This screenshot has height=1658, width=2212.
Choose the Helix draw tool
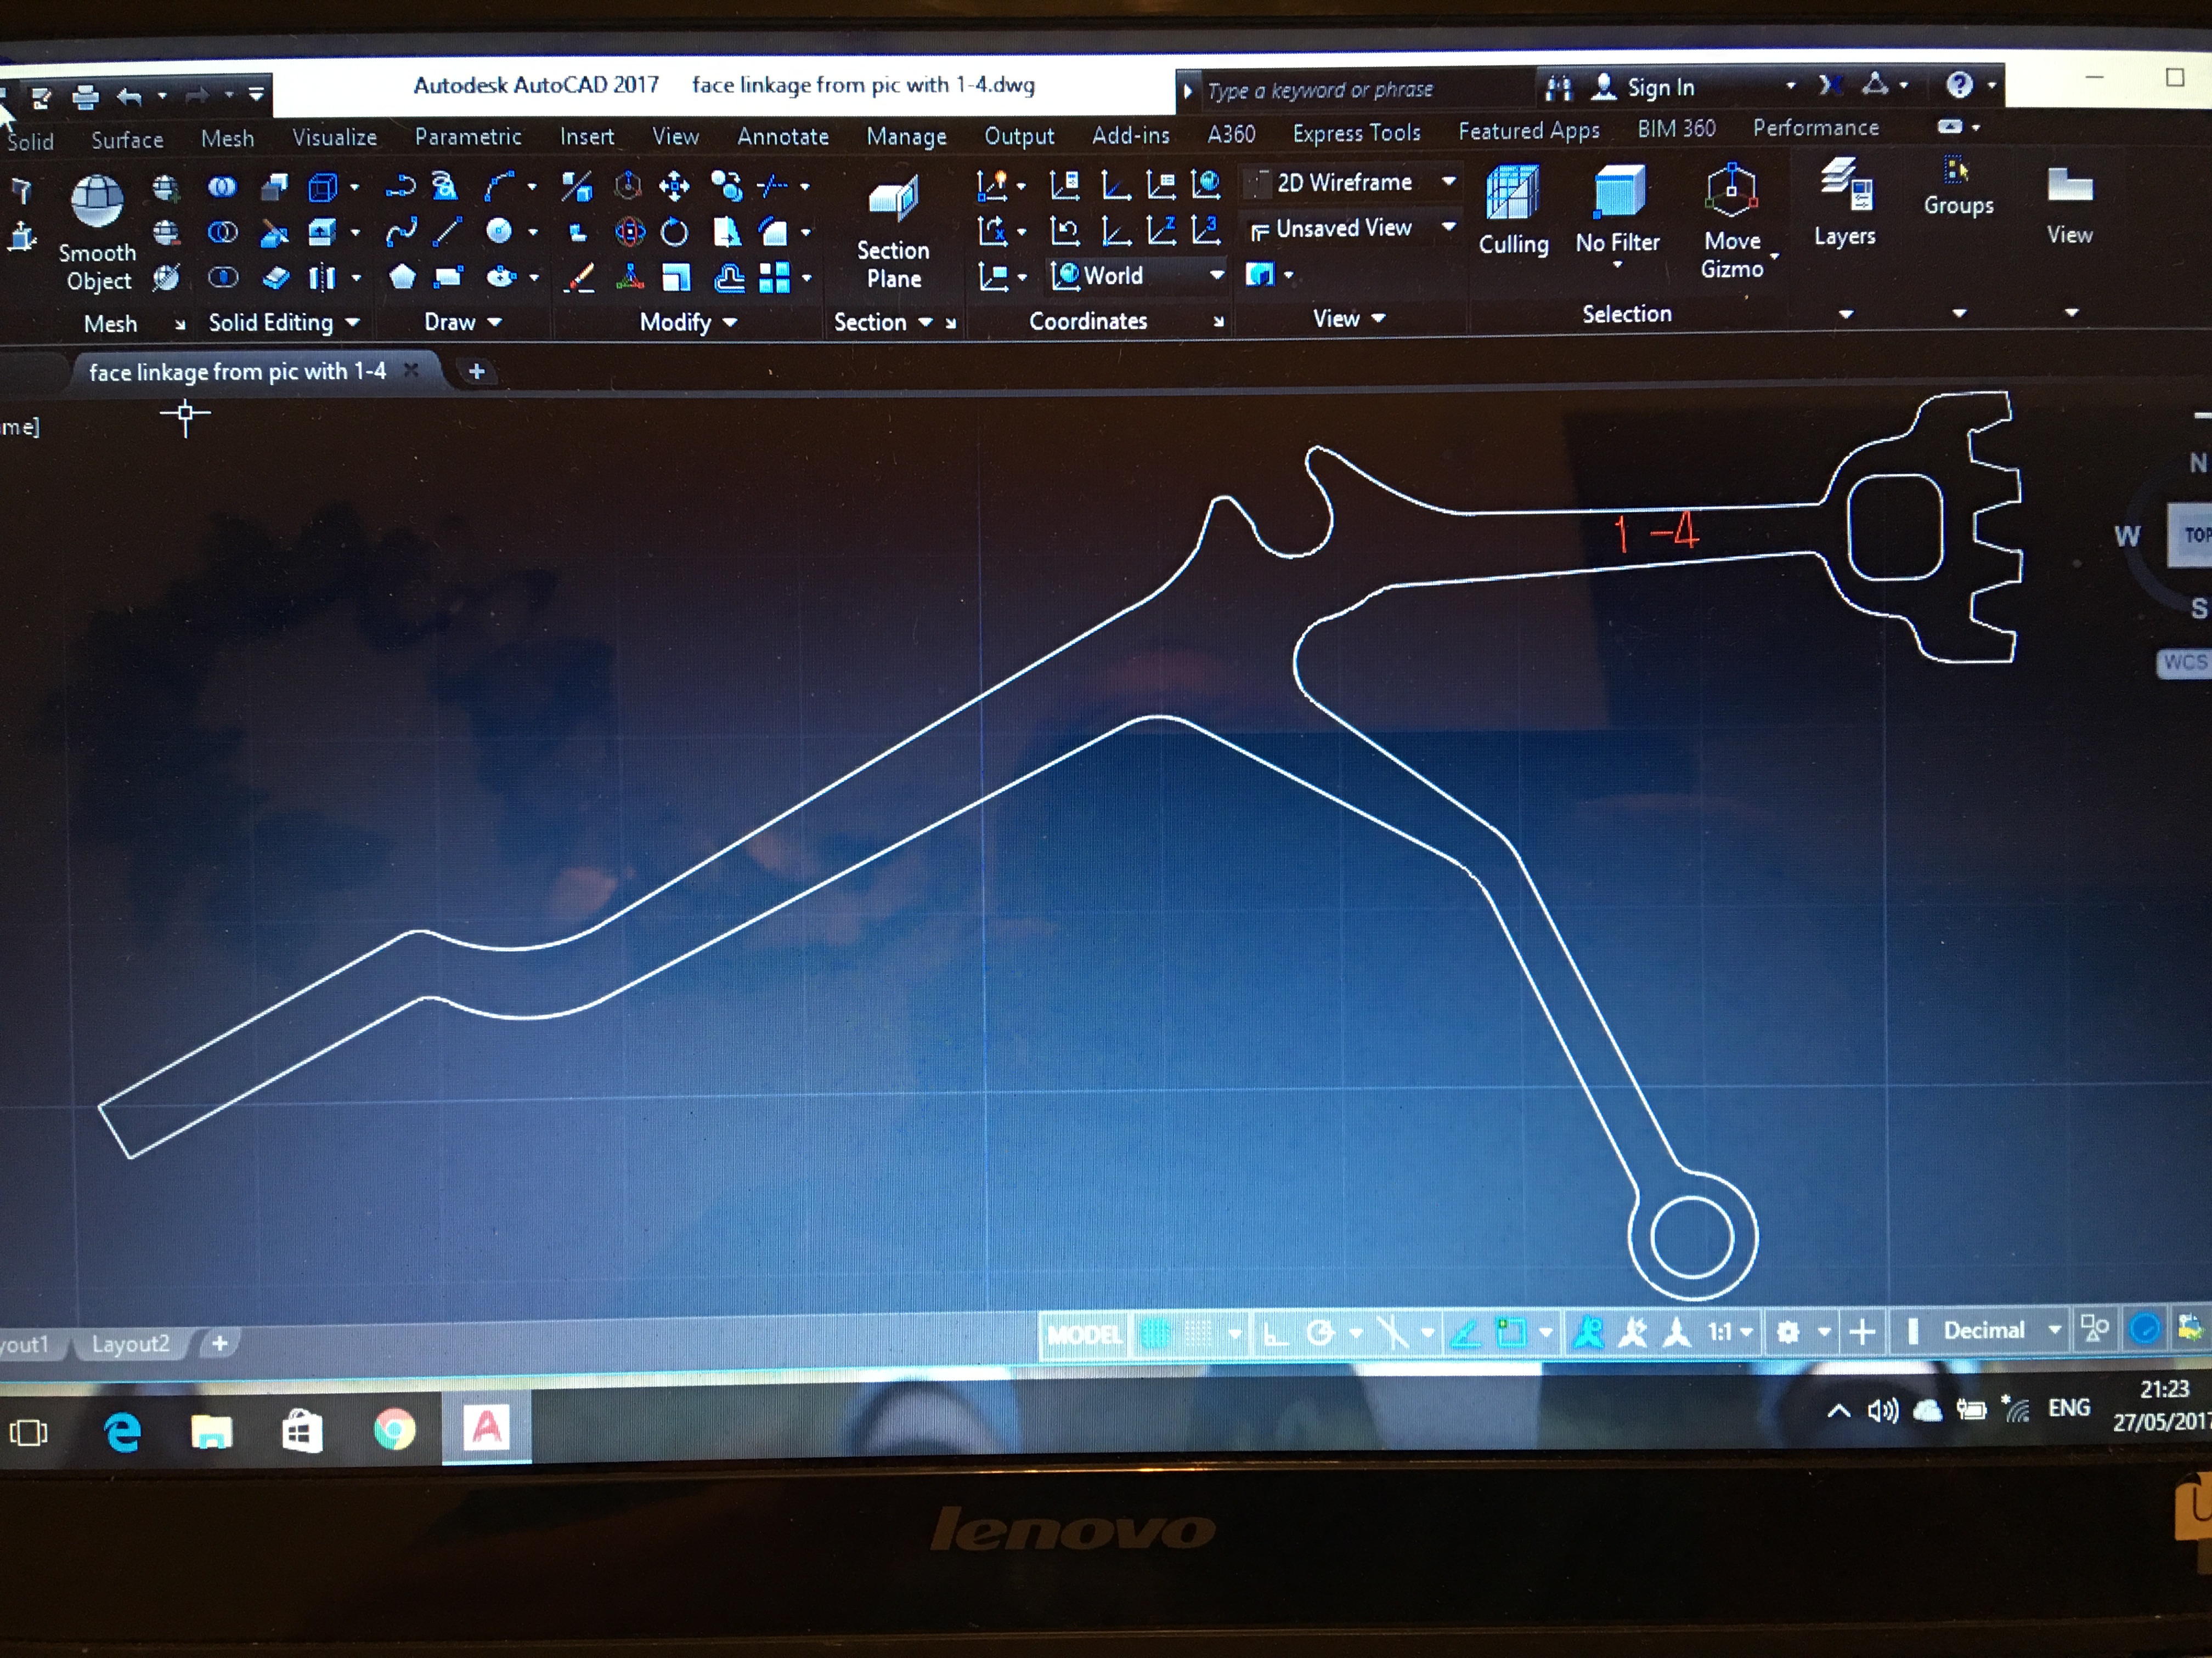[445, 187]
